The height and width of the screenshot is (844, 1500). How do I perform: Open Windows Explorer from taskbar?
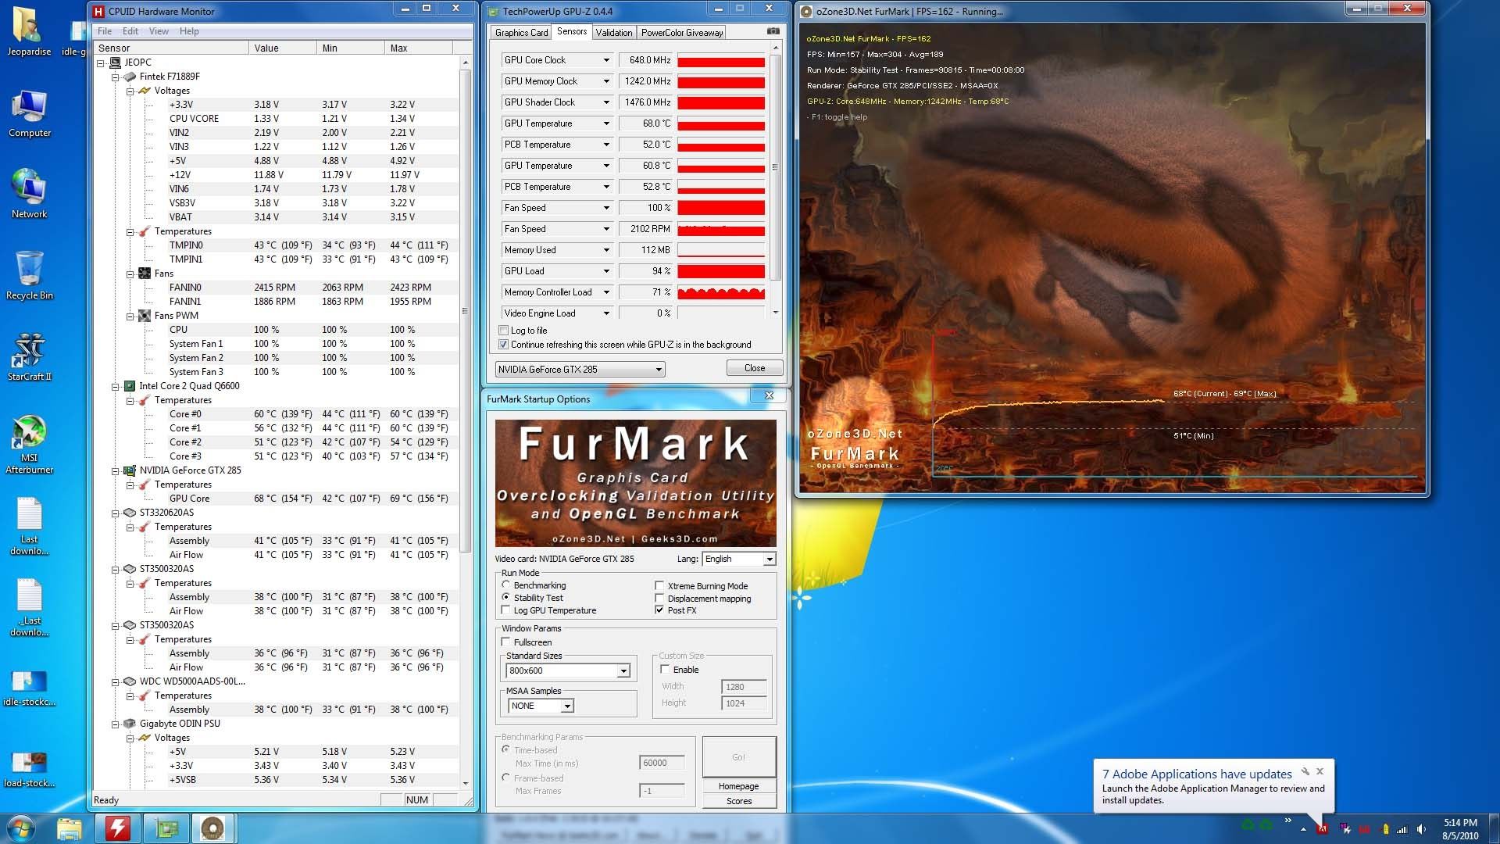pyautogui.click(x=69, y=828)
